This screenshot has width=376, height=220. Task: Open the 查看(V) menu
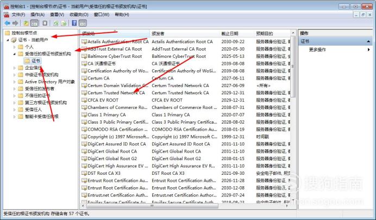pos(57,15)
